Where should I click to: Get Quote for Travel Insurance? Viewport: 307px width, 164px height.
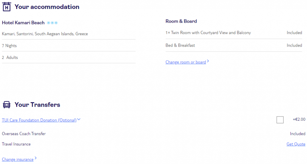pyautogui.click(x=296, y=144)
